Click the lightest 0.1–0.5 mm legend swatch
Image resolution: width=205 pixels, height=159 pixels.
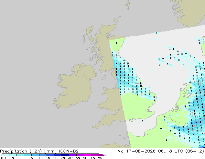click(x=5, y=155)
